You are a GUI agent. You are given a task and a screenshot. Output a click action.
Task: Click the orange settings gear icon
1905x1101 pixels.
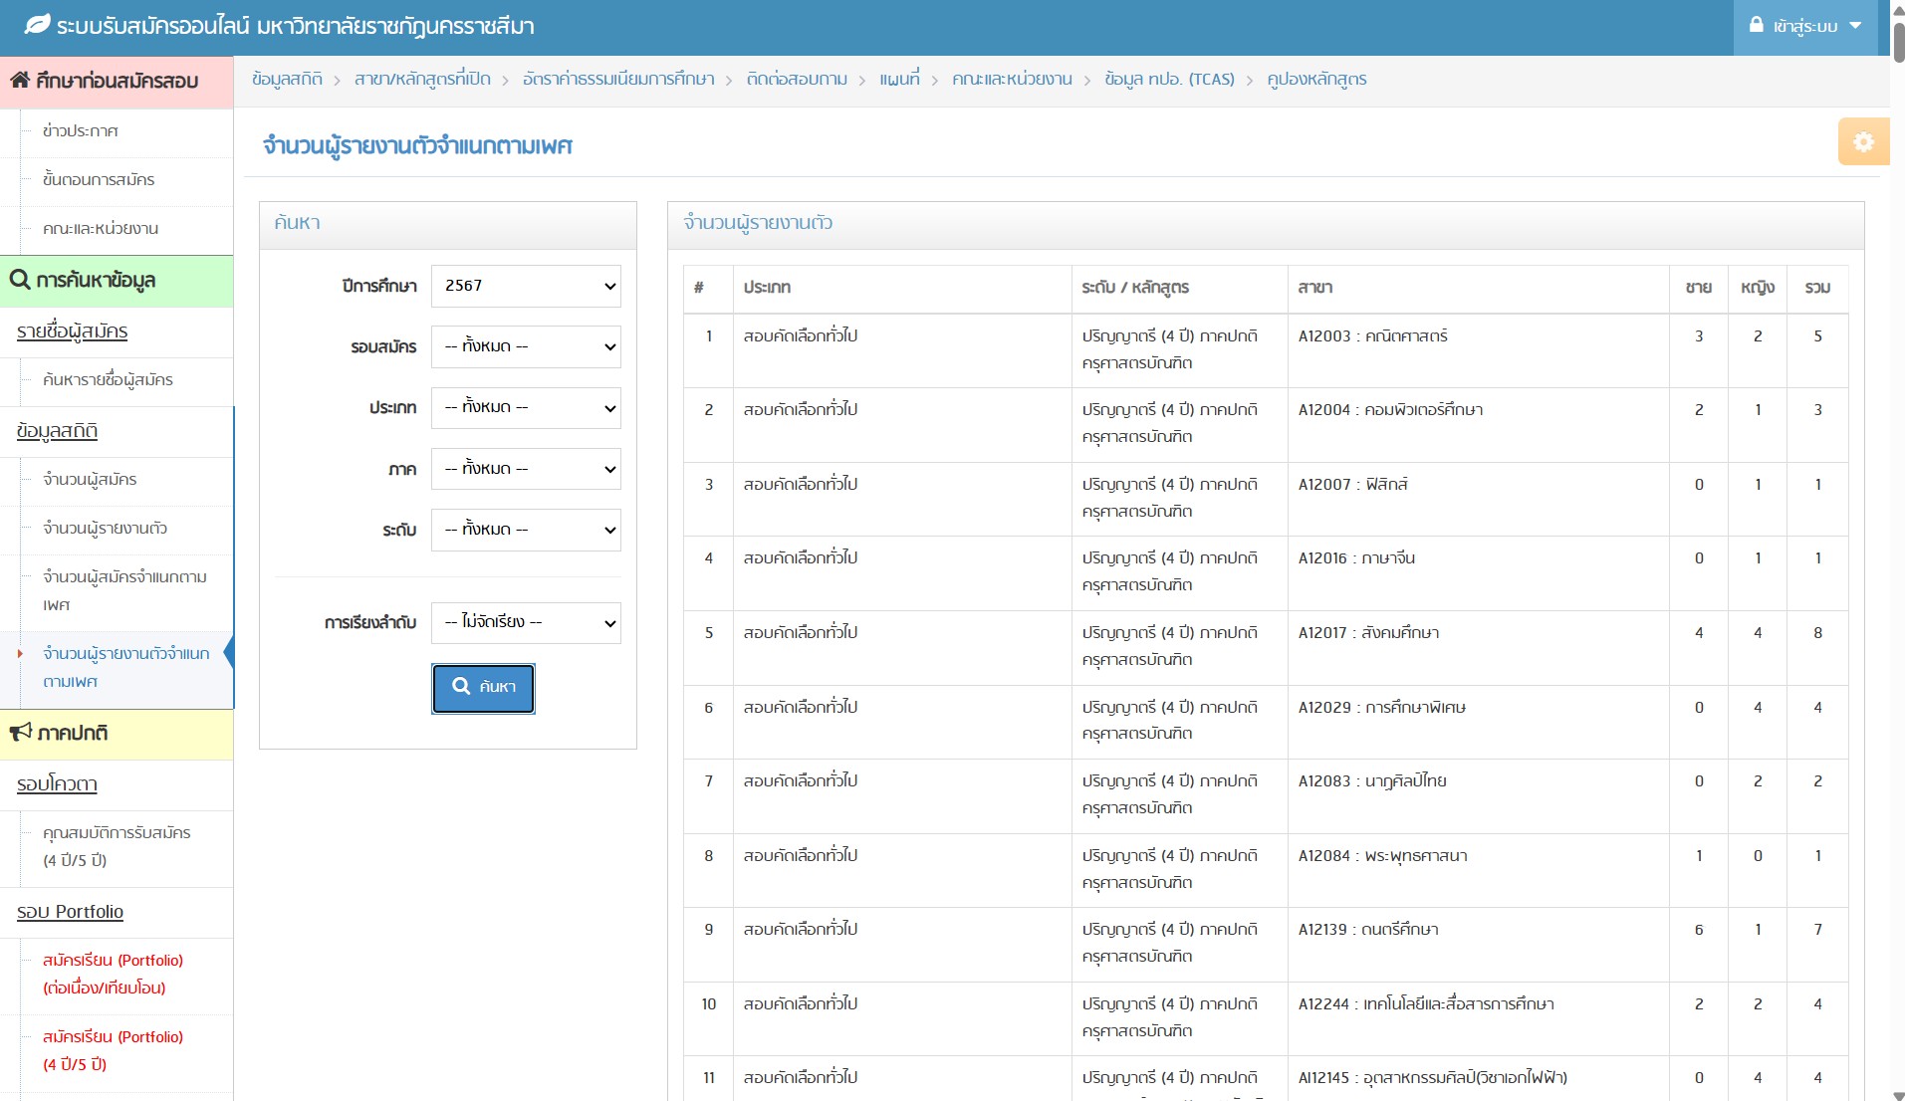point(1862,141)
